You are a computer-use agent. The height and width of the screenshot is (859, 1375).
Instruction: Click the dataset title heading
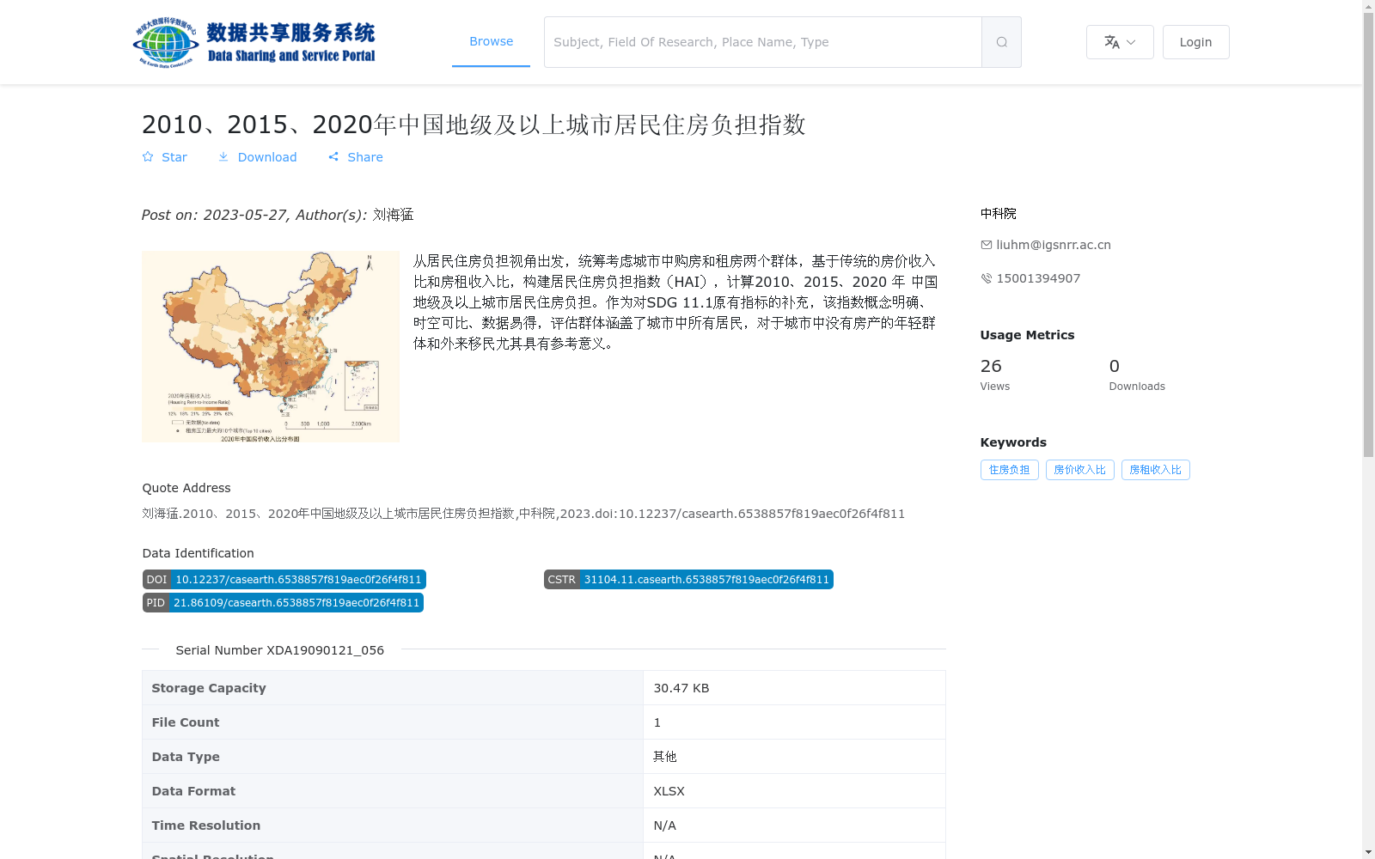pyautogui.click(x=474, y=125)
